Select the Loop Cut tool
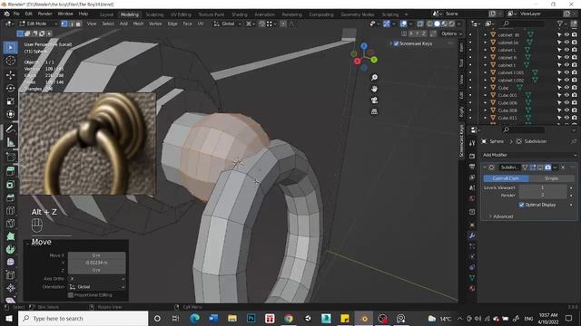581x326 pixels. point(10,211)
